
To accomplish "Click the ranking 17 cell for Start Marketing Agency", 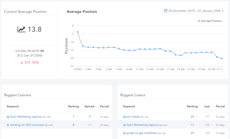I will (x=192, y=125).
